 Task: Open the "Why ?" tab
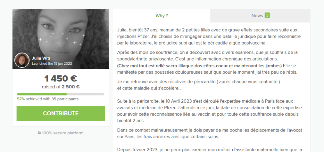(162, 16)
